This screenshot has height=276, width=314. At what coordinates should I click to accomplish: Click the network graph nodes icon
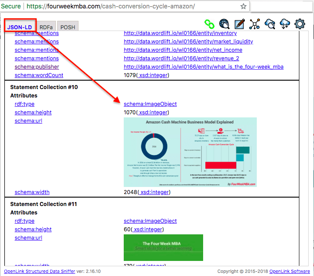point(255,24)
